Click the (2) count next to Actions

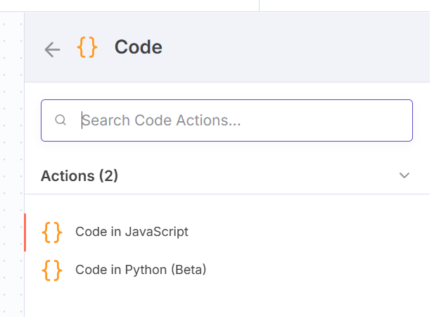point(108,175)
